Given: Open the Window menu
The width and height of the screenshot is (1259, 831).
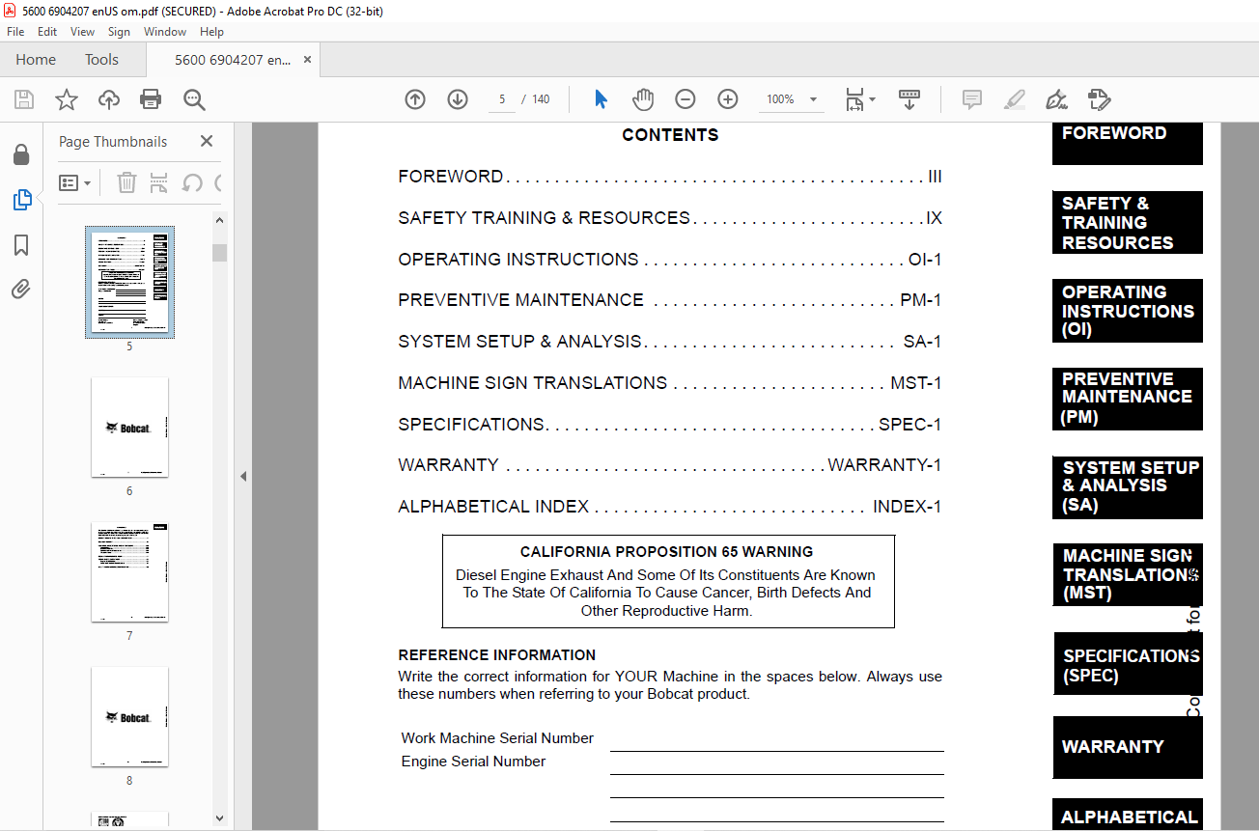Looking at the screenshot, I should click(165, 32).
